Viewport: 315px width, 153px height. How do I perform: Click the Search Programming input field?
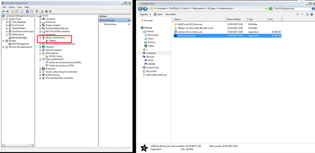coord(292,9)
